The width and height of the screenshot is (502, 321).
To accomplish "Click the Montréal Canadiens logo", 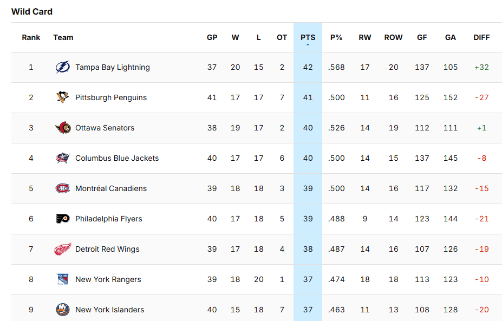I will [x=63, y=189].
